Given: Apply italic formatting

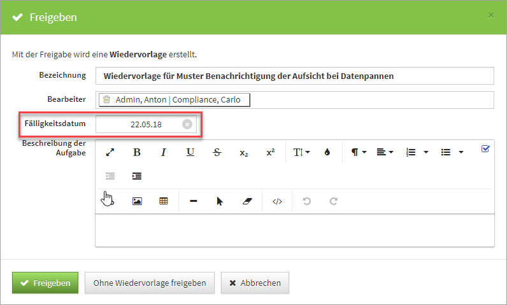Looking at the screenshot, I should point(163,152).
